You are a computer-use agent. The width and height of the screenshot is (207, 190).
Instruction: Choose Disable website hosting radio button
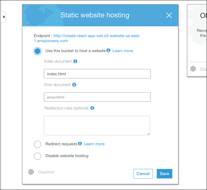[x=37, y=156]
